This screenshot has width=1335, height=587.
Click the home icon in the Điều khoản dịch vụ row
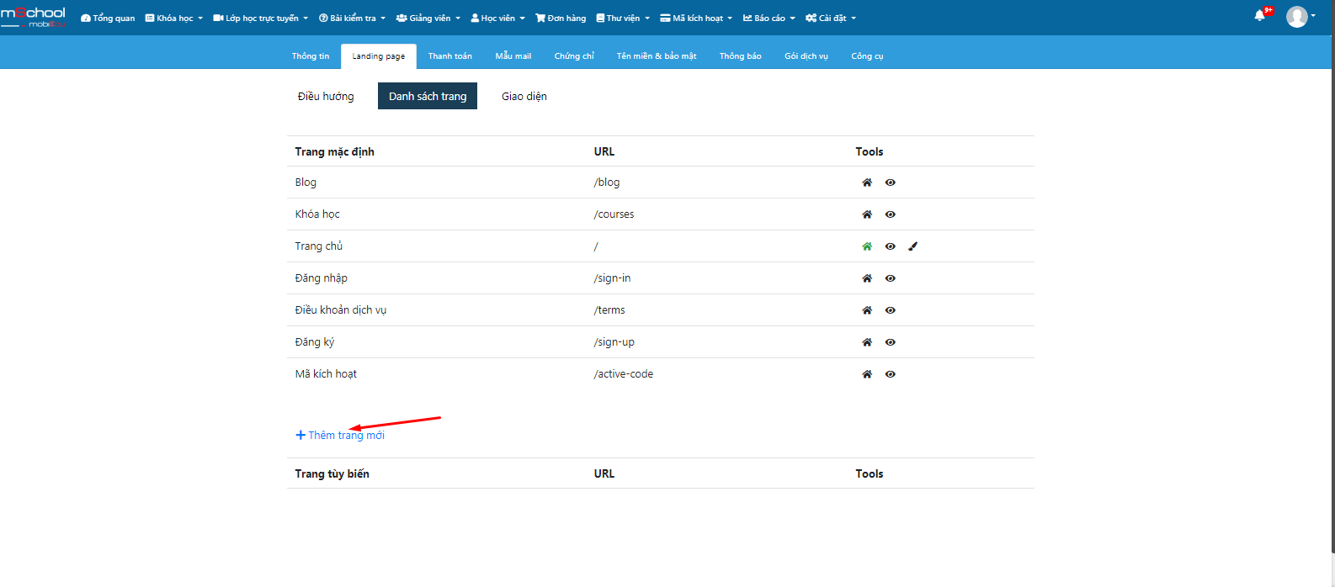coord(867,310)
